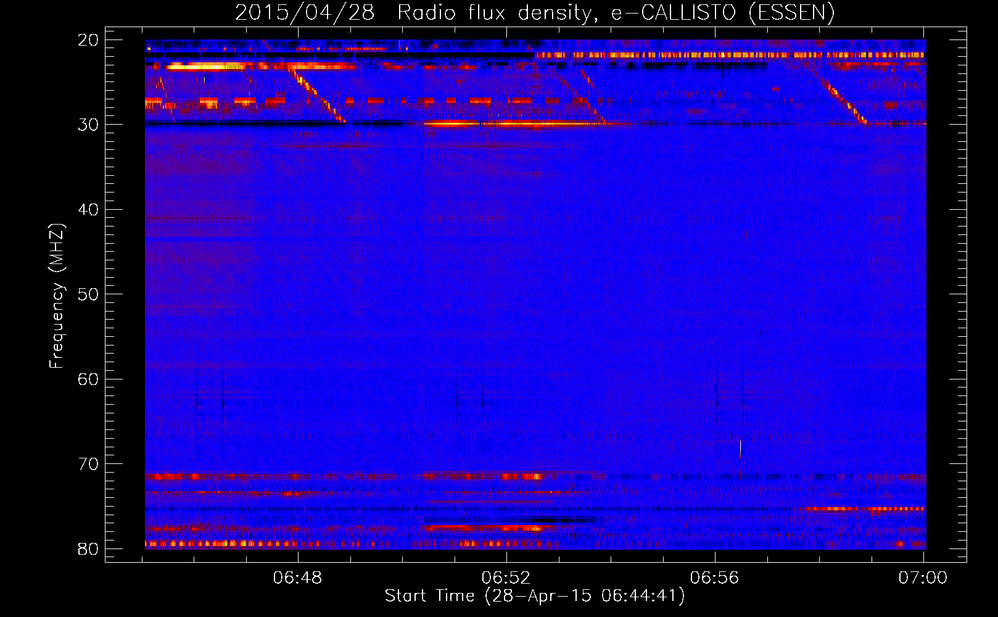Viewport: 998px width, 617px height.
Task: Click the 70 frequency tick label
Action: coord(88,464)
